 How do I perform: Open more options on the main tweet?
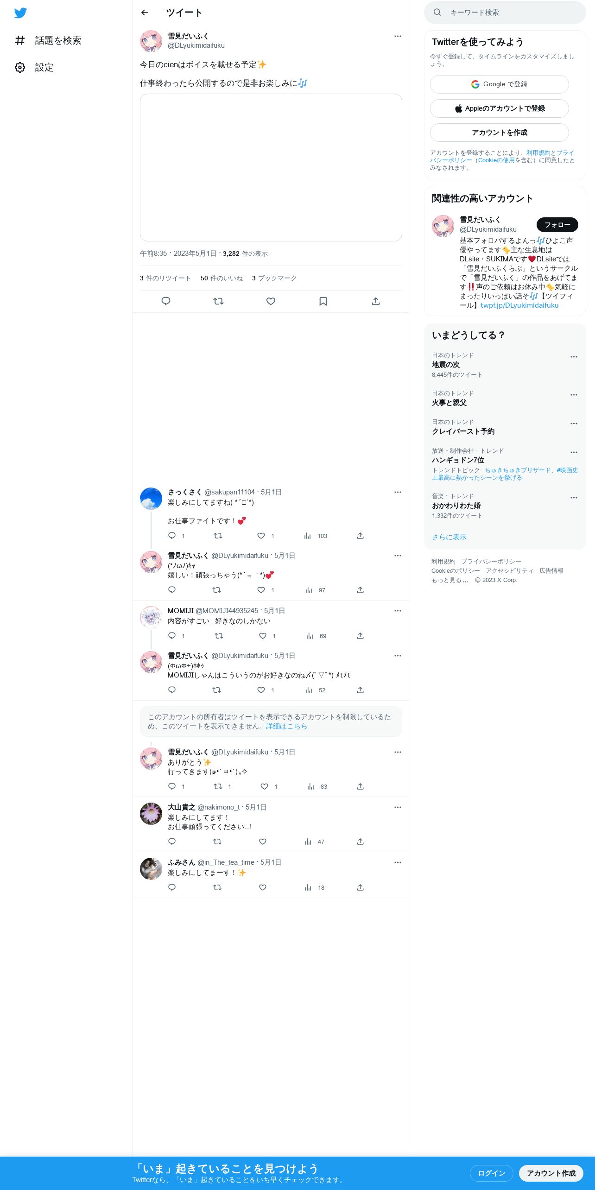click(x=398, y=36)
